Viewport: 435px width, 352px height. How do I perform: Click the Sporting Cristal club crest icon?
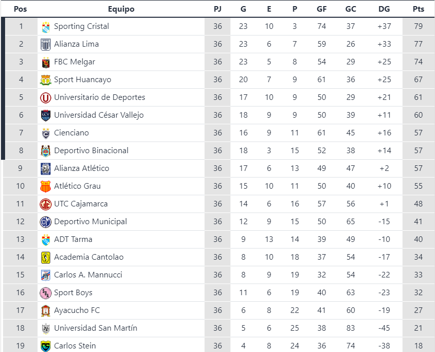pyautogui.click(x=46, y=26)
